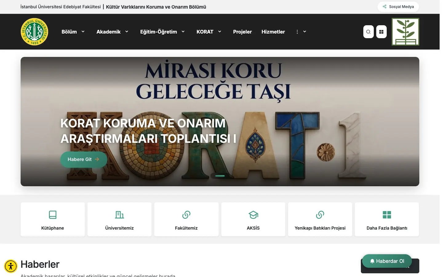Click the Habere Git button
This screenshot has height=277, width=443.
pyautogui.click(x=84, y=159)
